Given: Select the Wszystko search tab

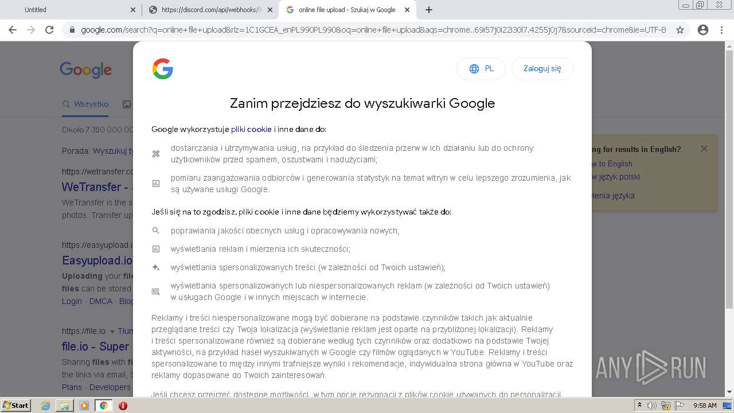Looking at the screenshot, I should (85, 104).
